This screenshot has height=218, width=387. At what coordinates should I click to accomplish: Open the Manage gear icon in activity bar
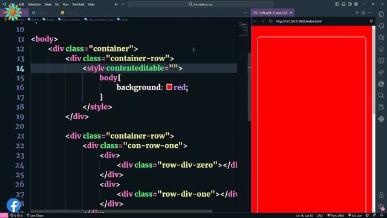[x=382, y=206]
